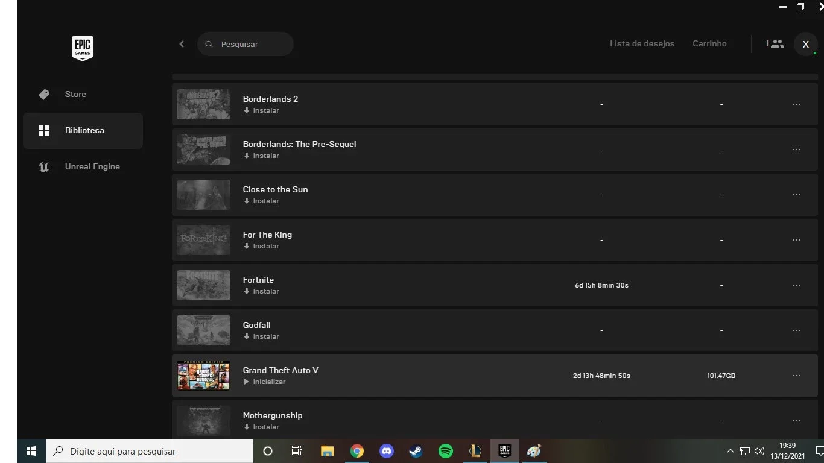Screen dimensions: 824x463
Task: Open Discord from taskbar
Action: (x=387, y=451)
